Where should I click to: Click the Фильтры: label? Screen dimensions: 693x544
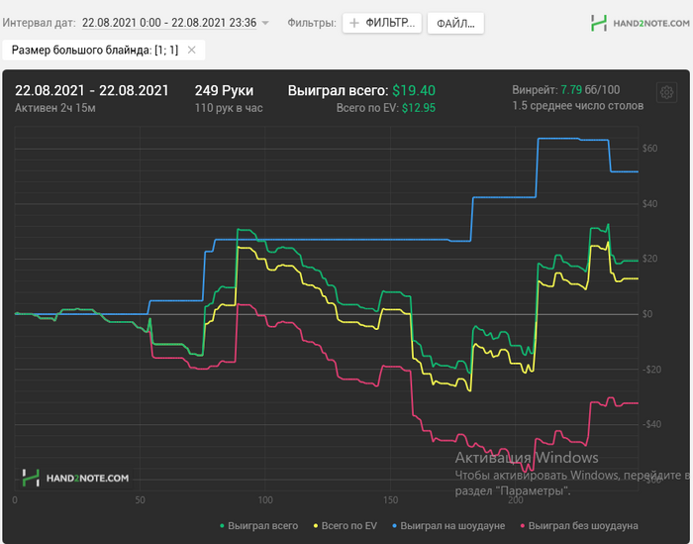tap(312, 23)
